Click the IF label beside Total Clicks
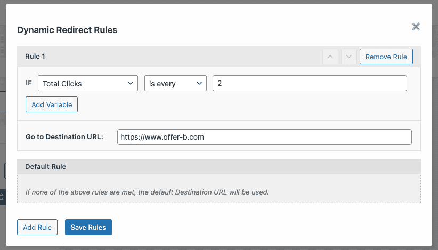438x250 pixels. [x=29, y=83]
